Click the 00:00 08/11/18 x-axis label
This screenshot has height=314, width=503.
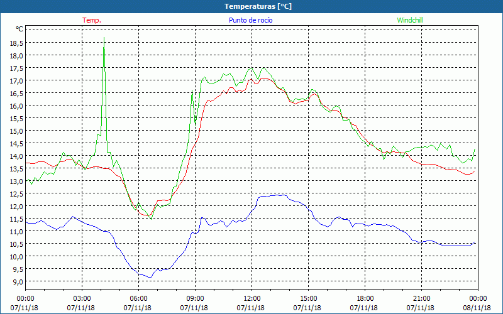tap(477, 303)
